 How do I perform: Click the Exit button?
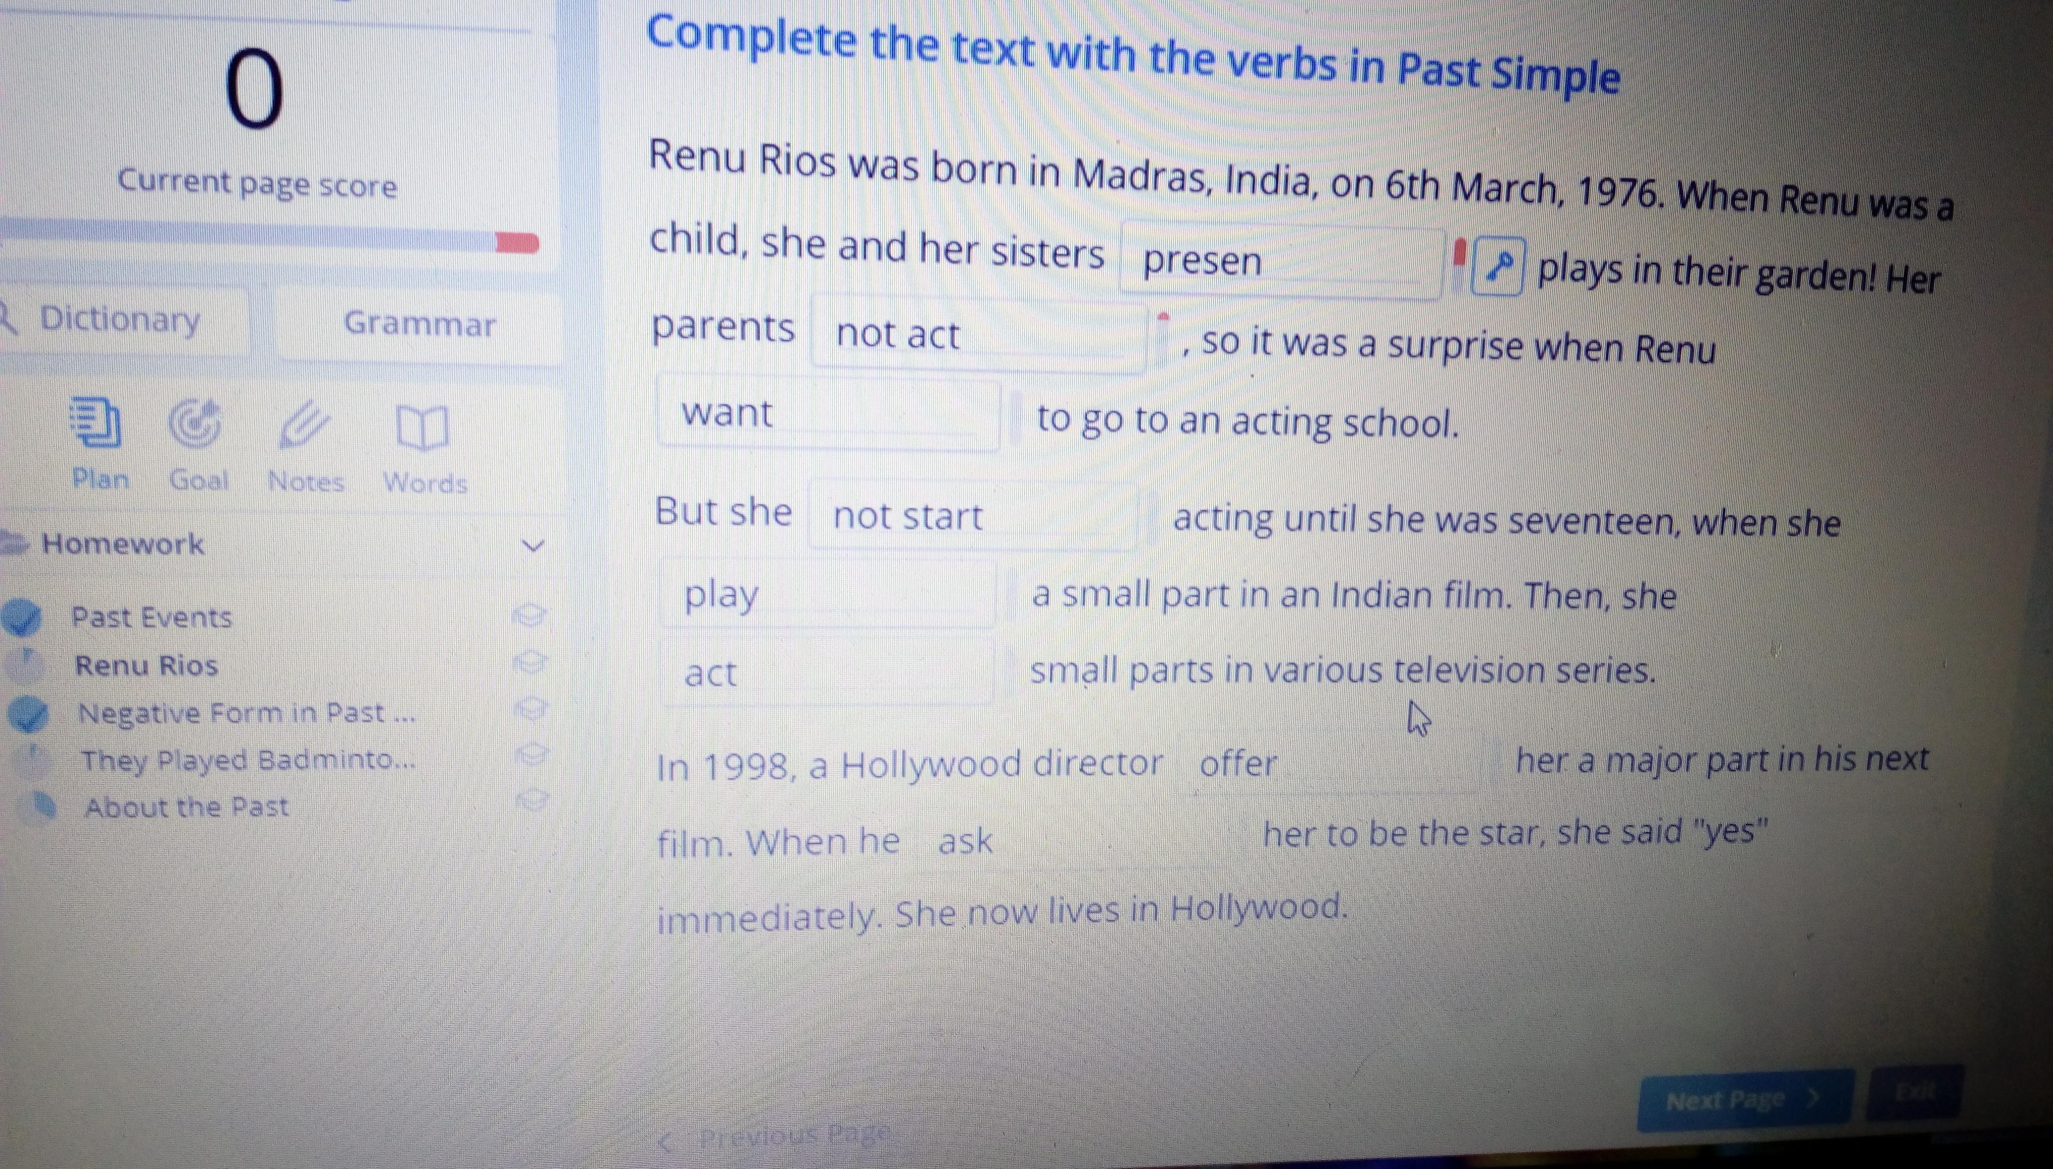(x=1915, y=1092)
